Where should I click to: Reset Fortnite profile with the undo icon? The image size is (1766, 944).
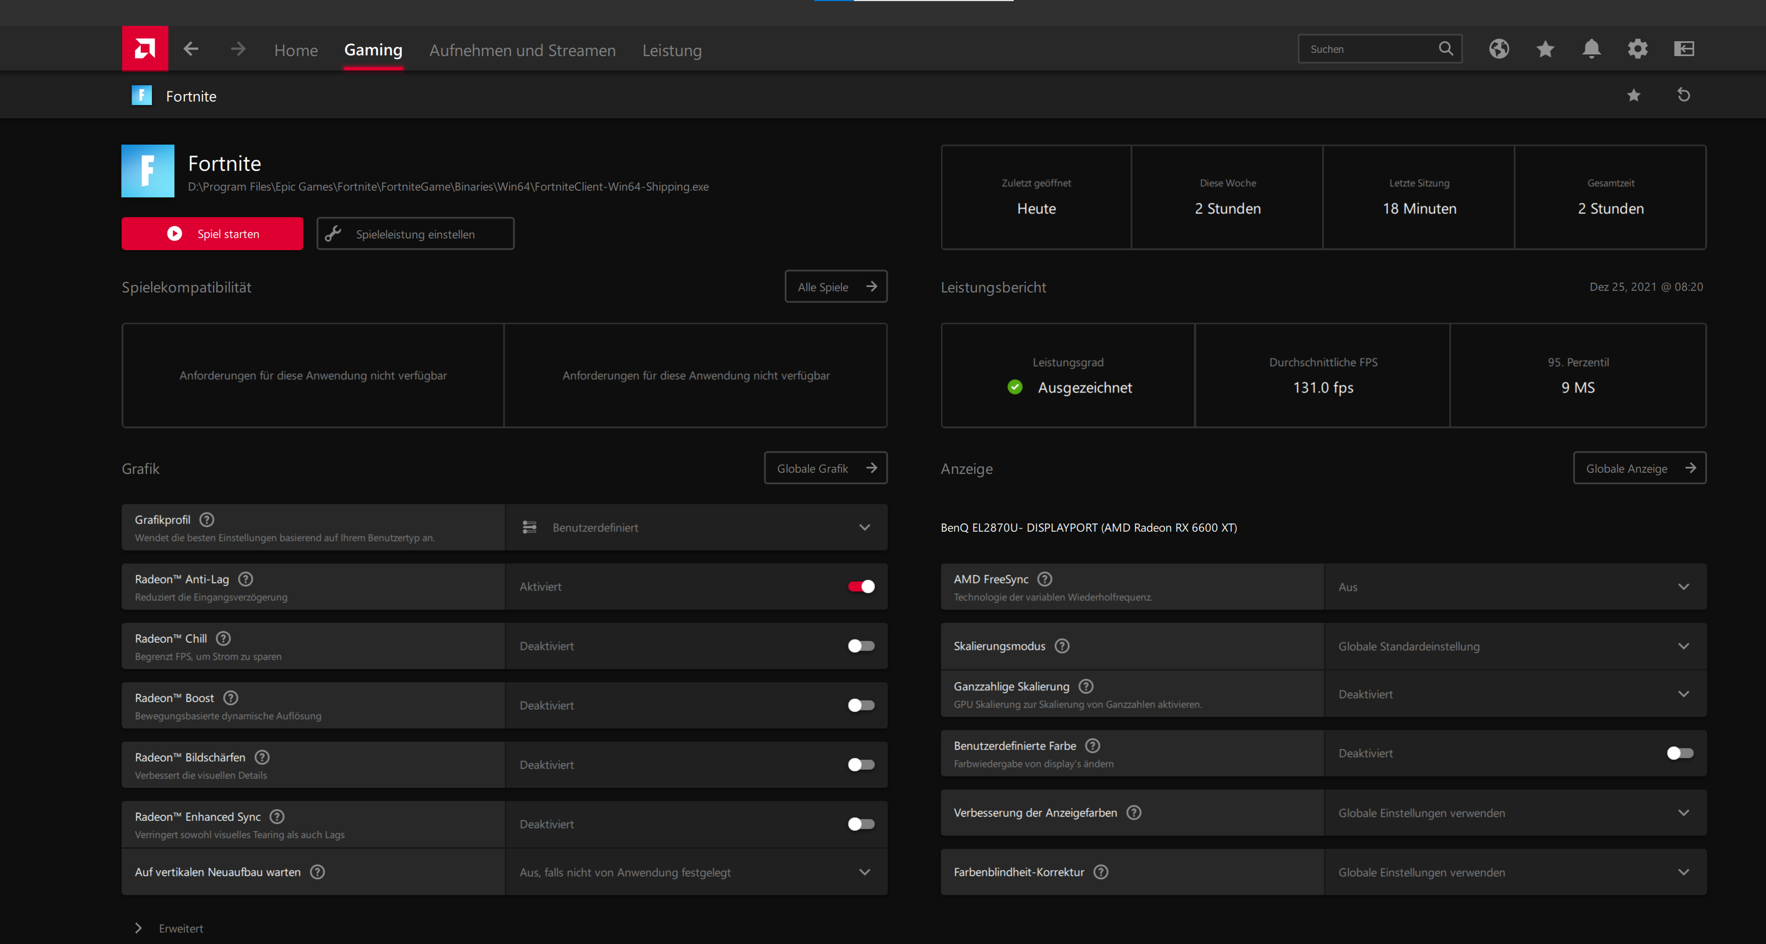(x=1684, y=95)
